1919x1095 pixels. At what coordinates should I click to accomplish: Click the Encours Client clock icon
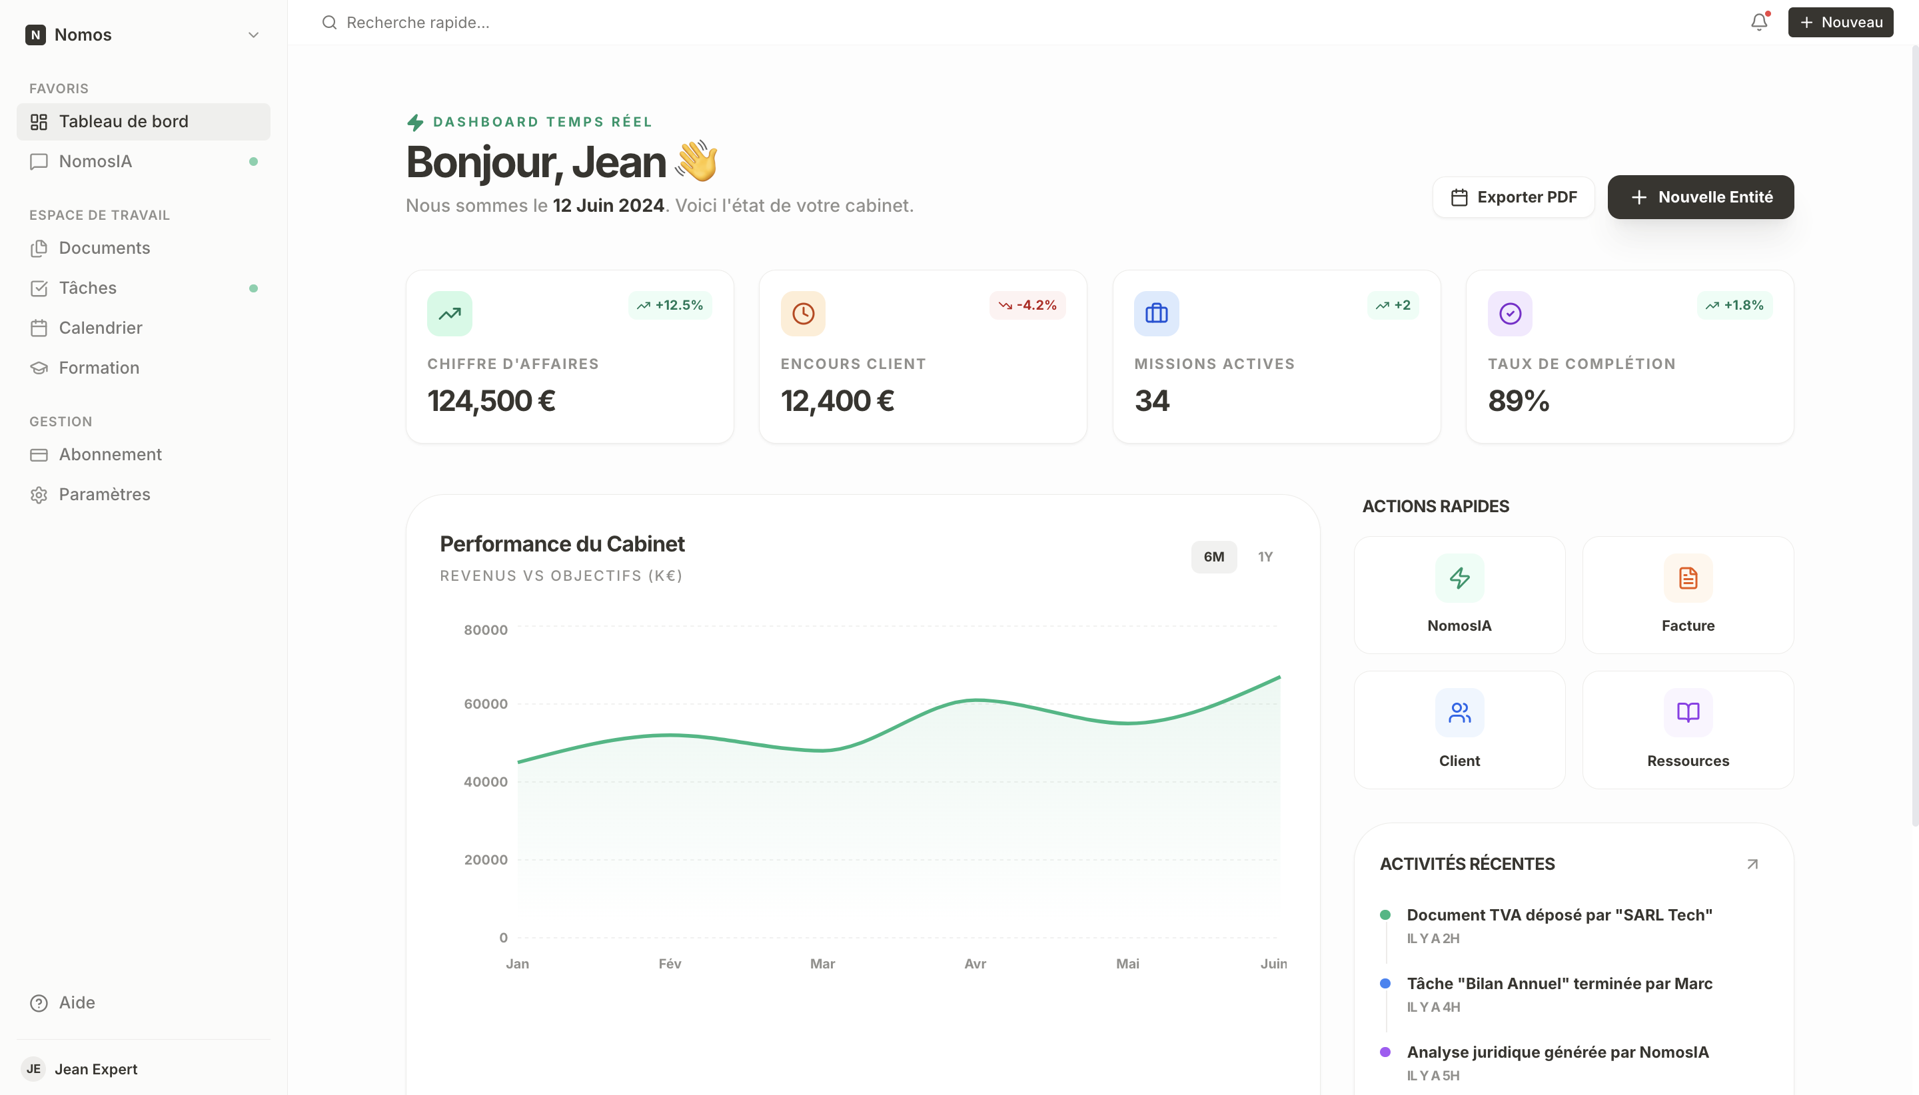(803, 314)
